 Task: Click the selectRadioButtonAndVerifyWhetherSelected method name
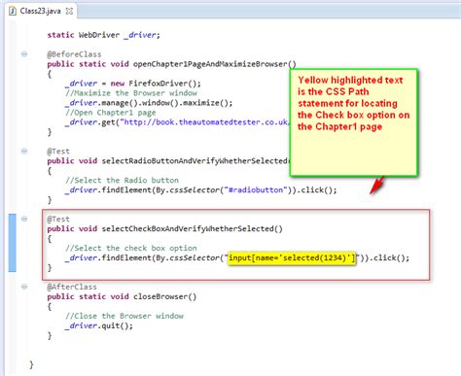(195, 161)
